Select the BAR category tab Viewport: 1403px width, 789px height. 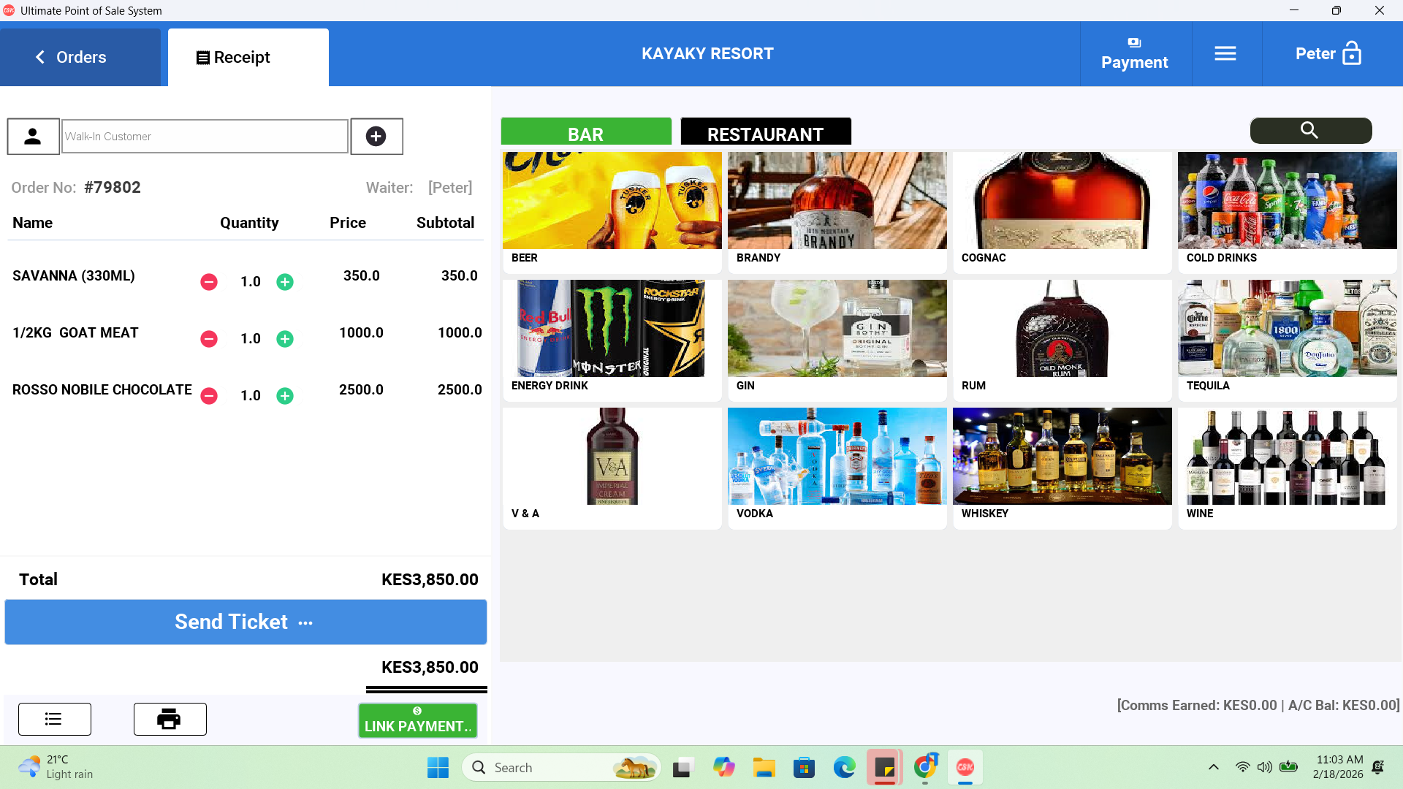[x=585, y=133]
